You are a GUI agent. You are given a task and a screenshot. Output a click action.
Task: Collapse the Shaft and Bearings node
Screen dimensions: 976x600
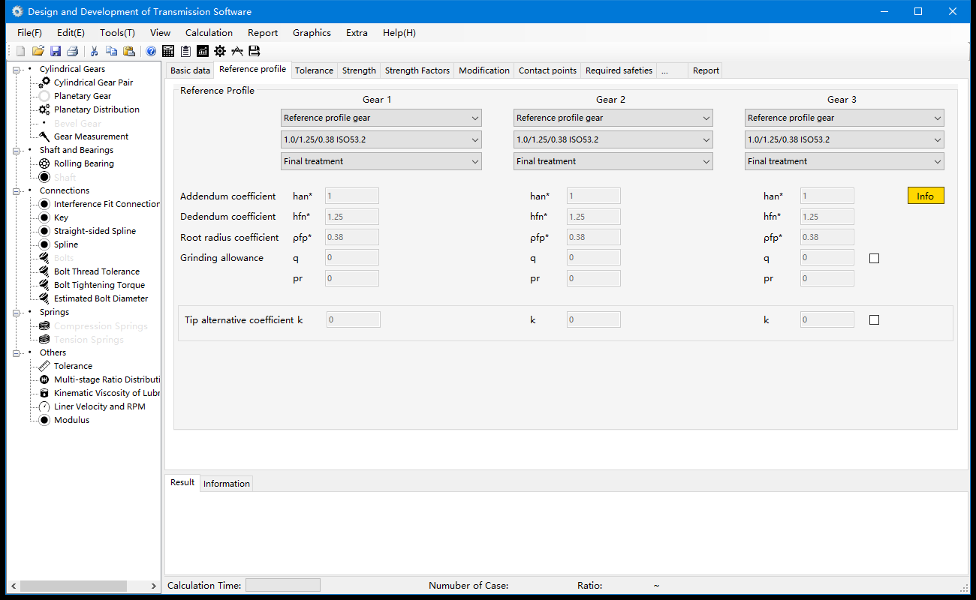pos(17,150)
